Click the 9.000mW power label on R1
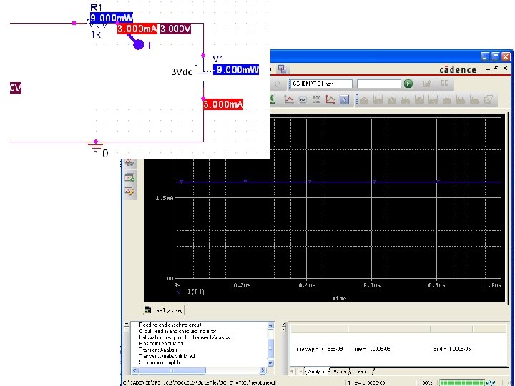Screen dimensions: 515x386 click(x=112, y=17)
